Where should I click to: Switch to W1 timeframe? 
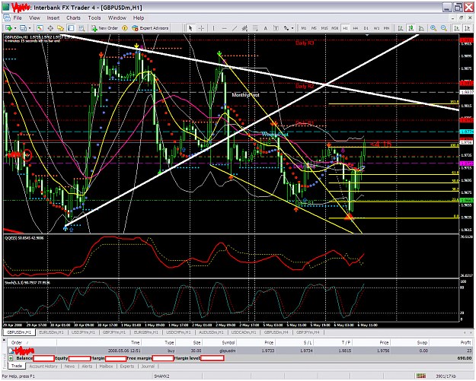tap(376, 28)
